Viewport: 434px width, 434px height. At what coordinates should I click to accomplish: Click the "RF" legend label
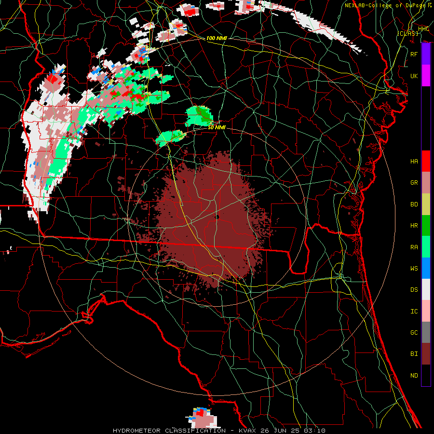click(x=414, y=54)
